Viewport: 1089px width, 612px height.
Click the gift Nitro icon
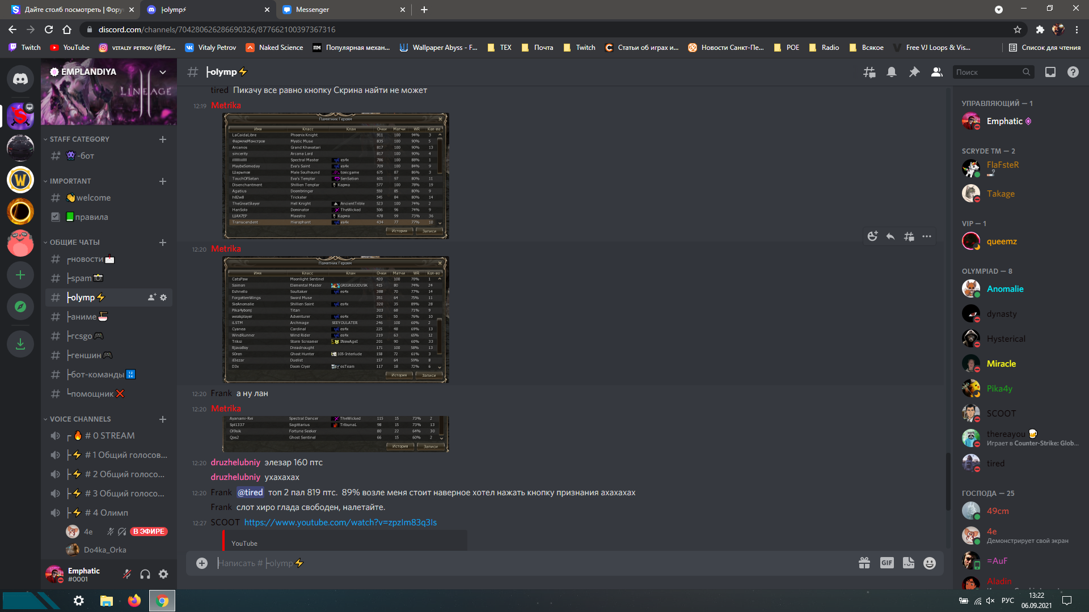click(864, 563)
